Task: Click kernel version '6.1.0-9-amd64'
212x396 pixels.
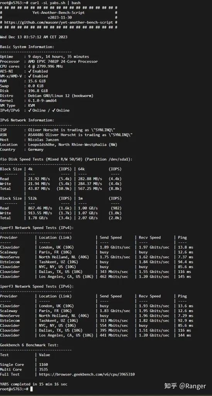Action: (x=42, y=101)
